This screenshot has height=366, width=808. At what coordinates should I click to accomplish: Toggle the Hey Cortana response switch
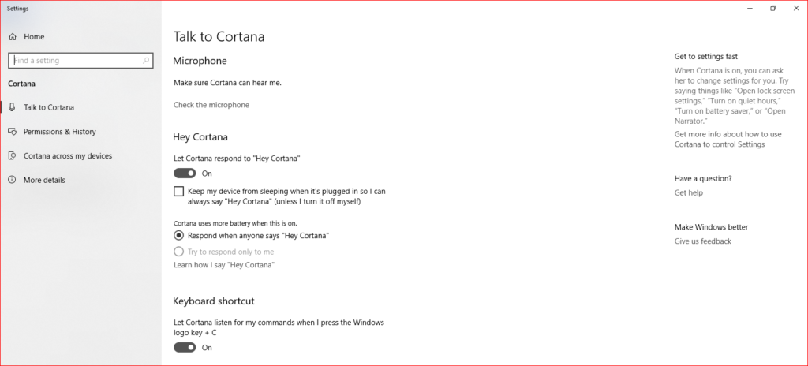(185, 174)
